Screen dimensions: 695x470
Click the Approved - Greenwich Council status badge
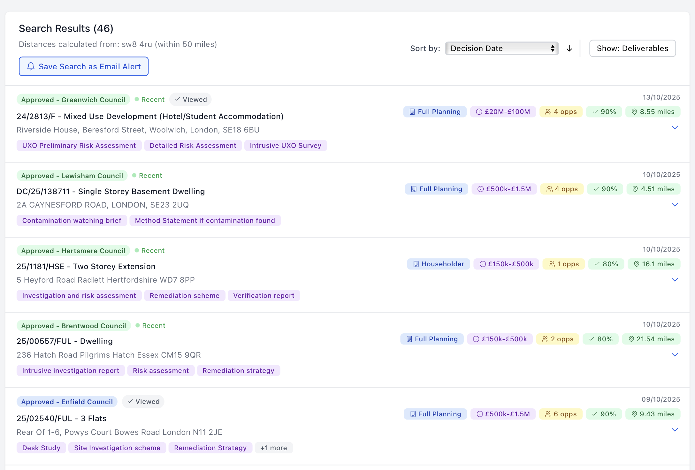coord(73,100)
